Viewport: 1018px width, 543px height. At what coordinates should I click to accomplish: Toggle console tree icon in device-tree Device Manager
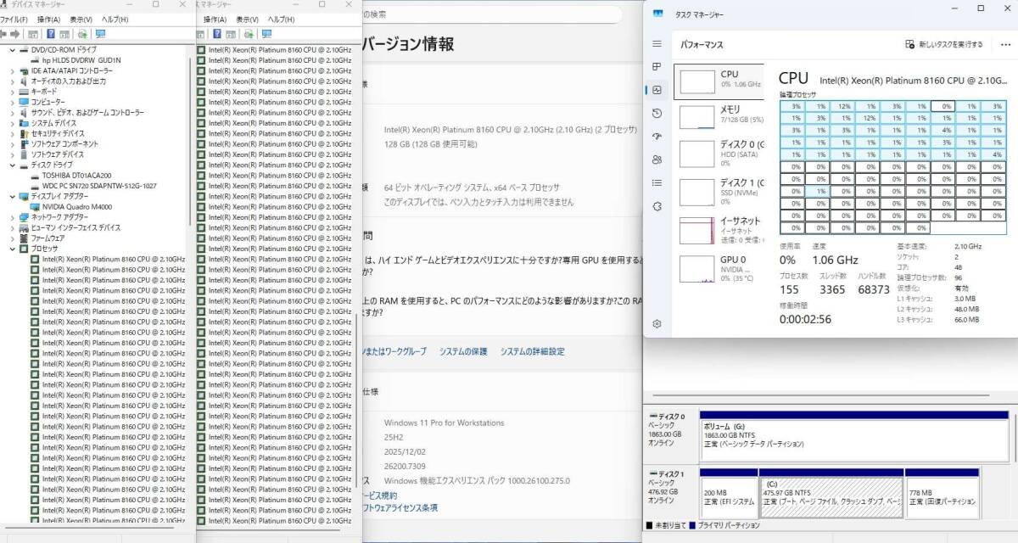[x=33, y=34]
